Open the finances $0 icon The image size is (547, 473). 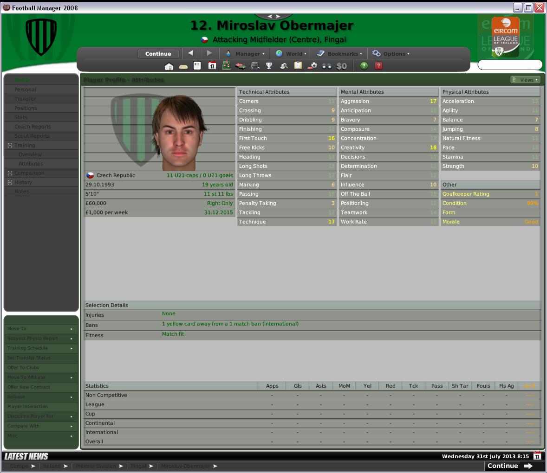click(341, 66)
